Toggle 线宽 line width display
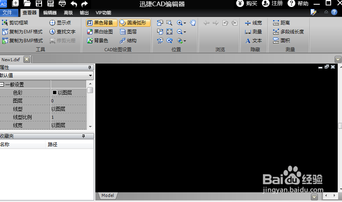The width and height of the screenshot is (342, 202). coord(253,22)
